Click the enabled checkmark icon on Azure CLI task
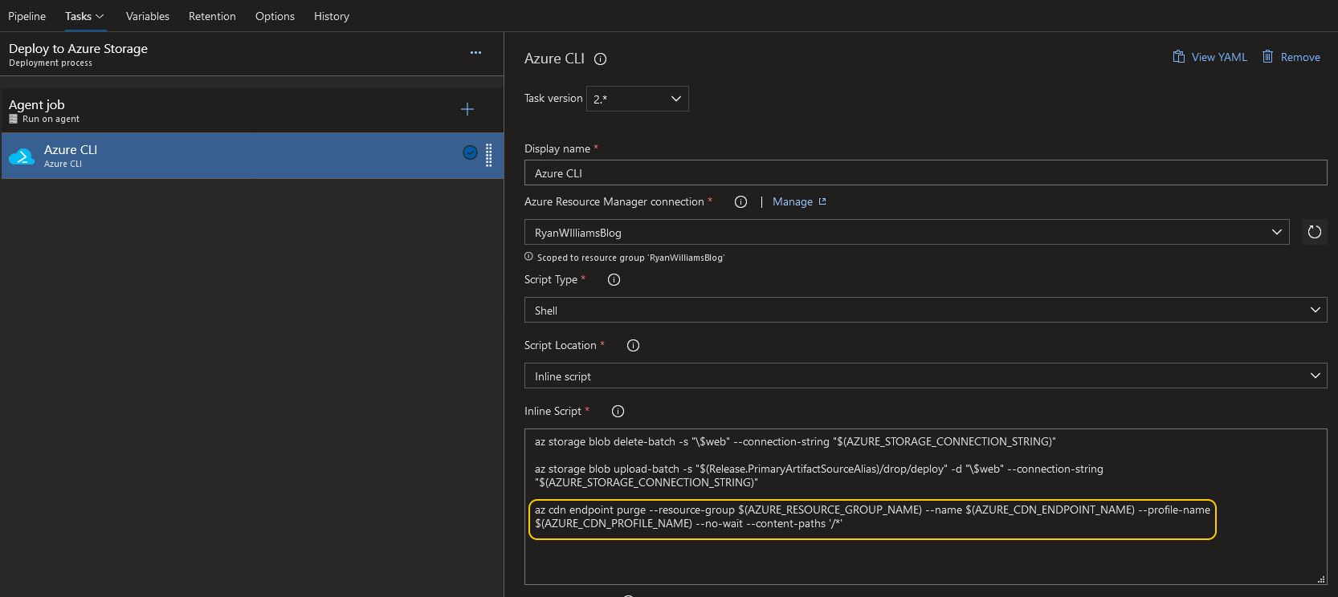The height and width of the screenshot is (597, 1338). (471, 152)
